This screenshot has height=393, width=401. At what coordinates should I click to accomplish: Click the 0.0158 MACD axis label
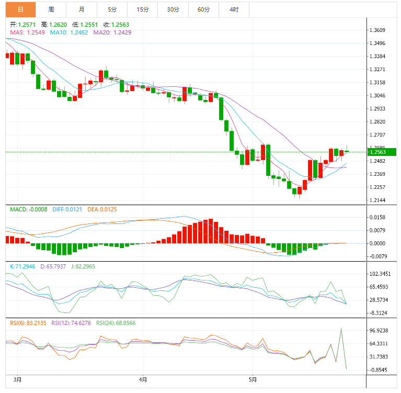pyautogui.click(x=377, y=217)
